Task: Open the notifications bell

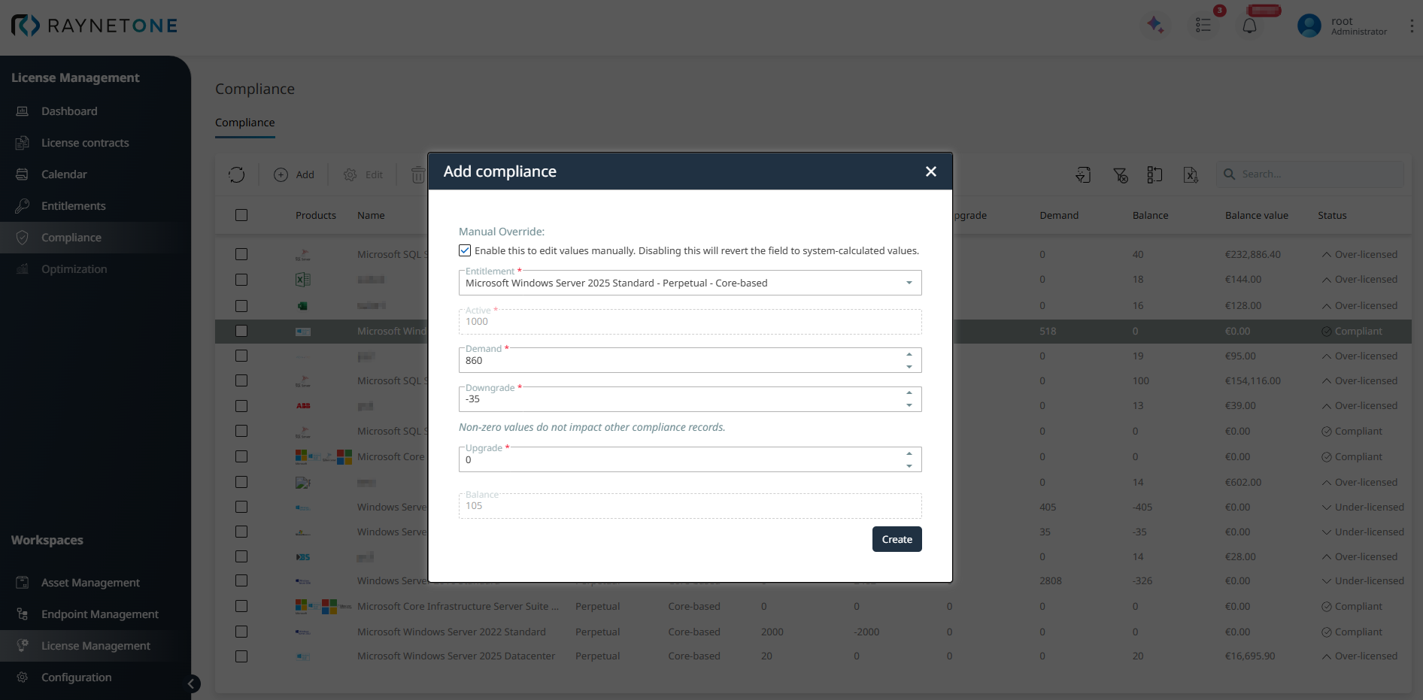Action: point(1249,26)
